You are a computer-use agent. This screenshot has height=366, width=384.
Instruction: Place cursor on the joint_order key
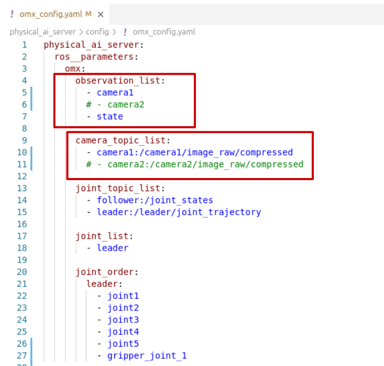point(106,272)
